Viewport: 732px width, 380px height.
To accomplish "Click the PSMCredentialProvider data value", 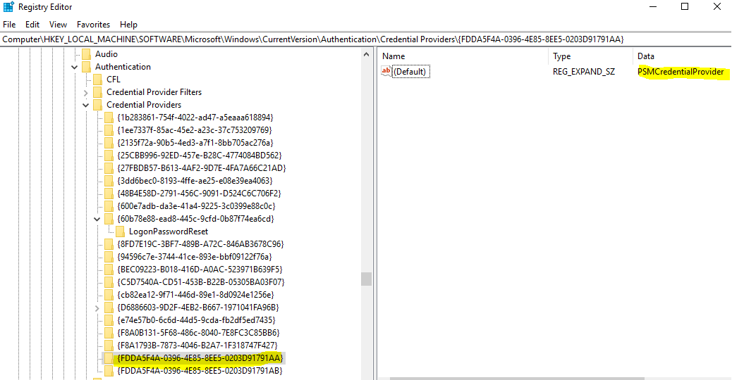I will 681,72.
